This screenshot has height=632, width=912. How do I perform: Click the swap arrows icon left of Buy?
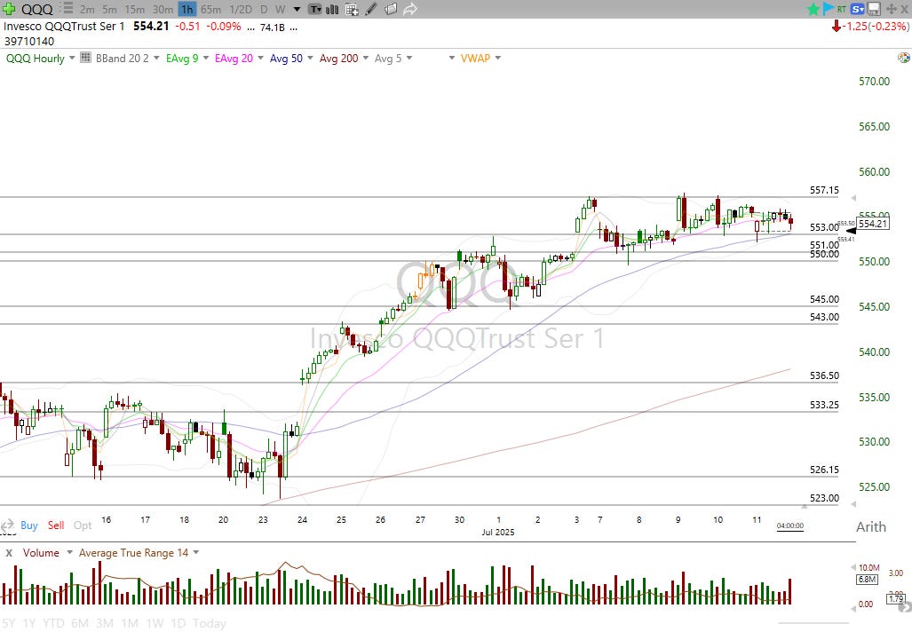click(7, 525)
